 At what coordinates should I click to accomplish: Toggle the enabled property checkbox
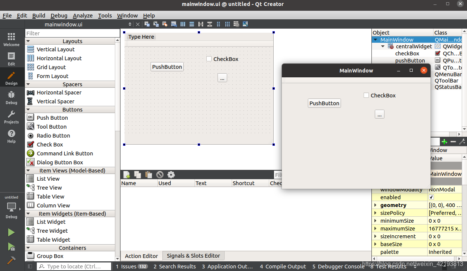pyautogui.click(x=431, y=197)
